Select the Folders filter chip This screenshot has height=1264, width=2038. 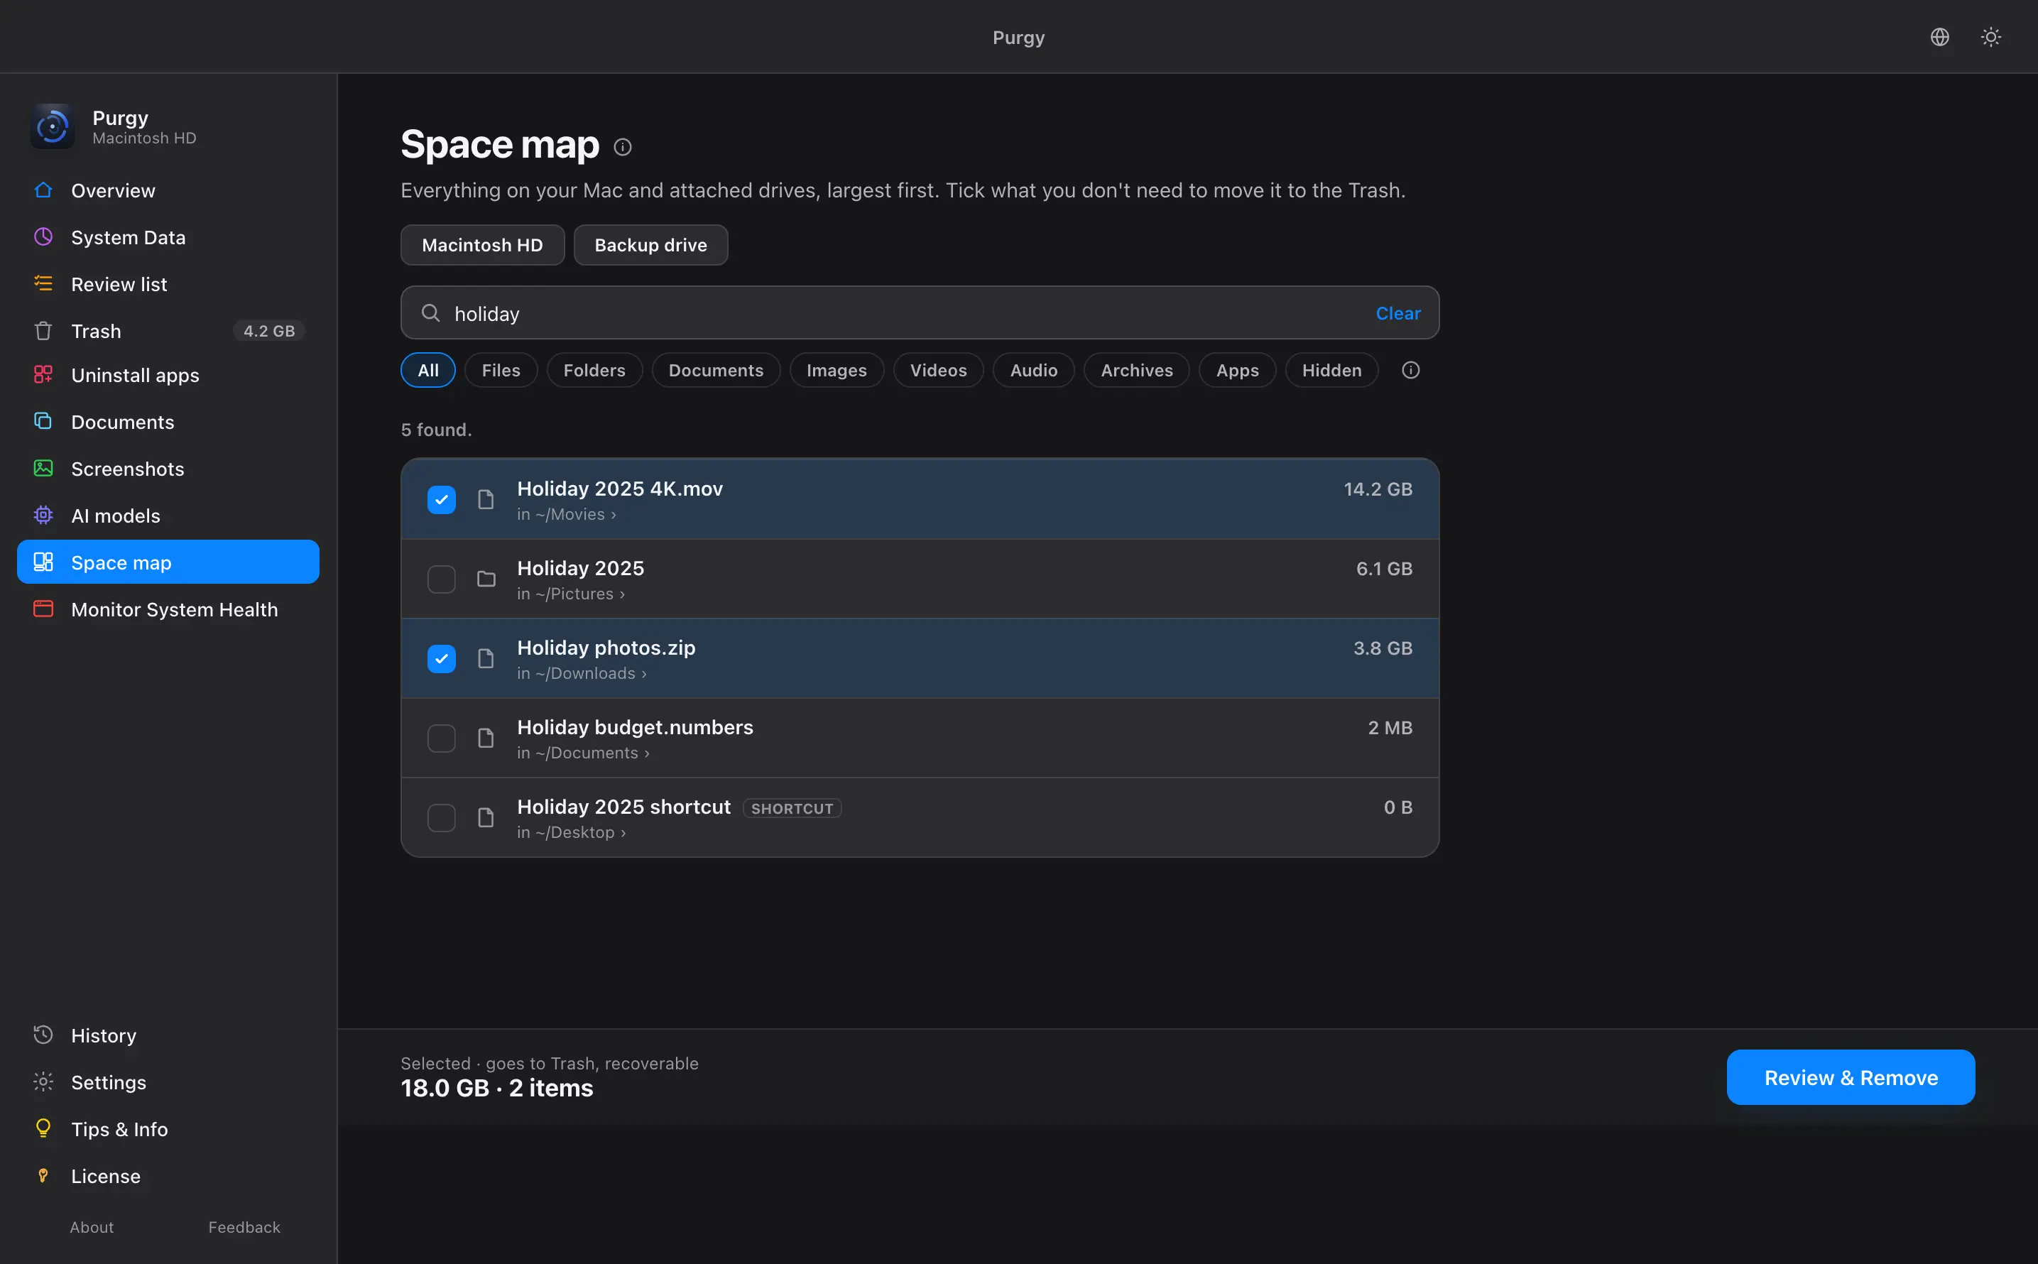(x=594, y=371)
